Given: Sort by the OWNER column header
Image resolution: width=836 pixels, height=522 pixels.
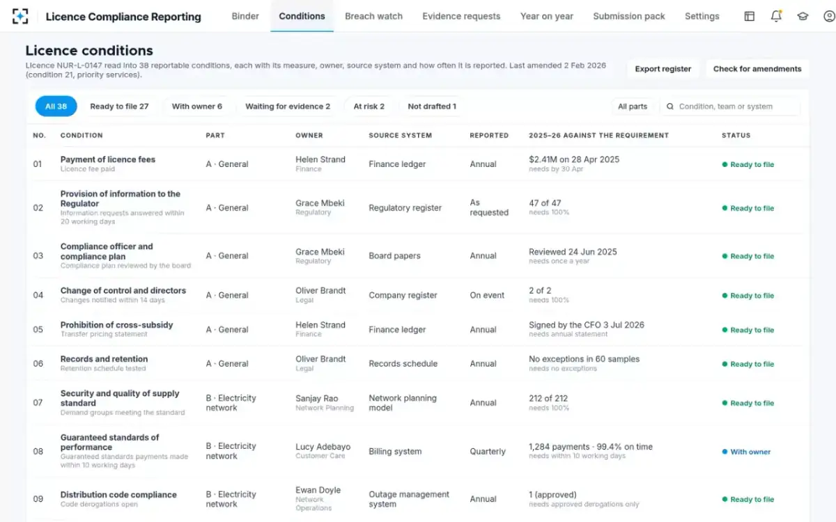Looking at the screenshot, I should click(309, 135).
